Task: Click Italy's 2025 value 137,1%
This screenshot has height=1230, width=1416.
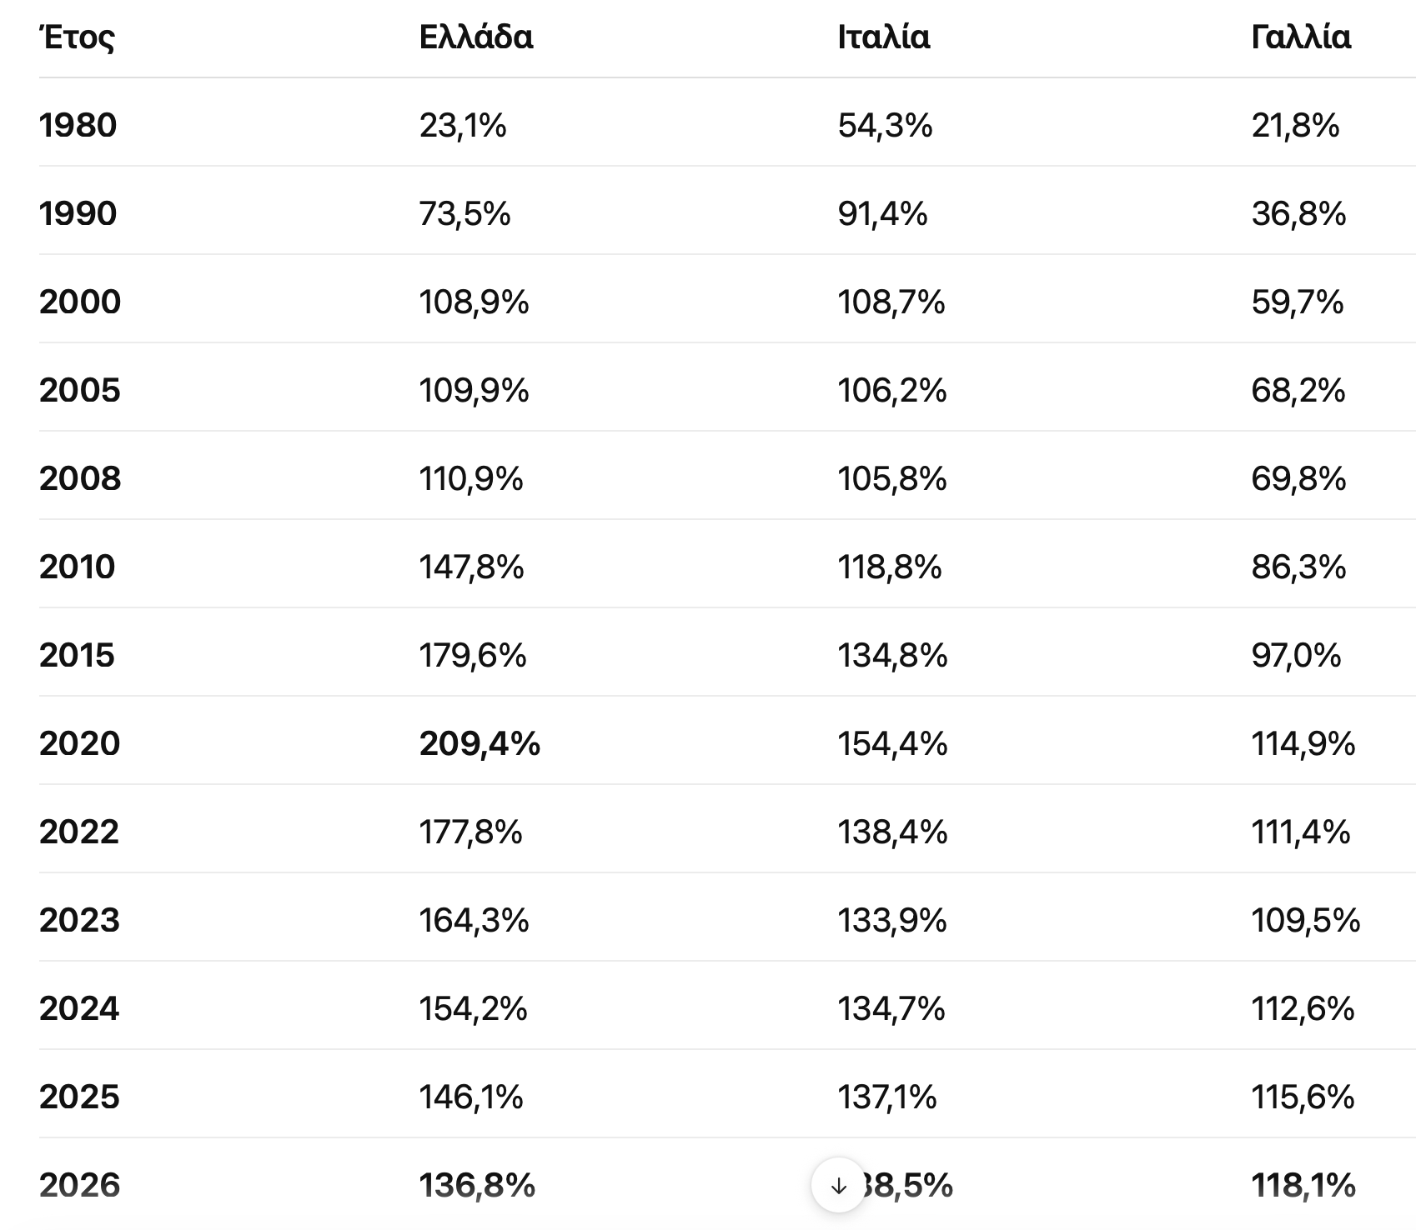Action: (887, 1097)
